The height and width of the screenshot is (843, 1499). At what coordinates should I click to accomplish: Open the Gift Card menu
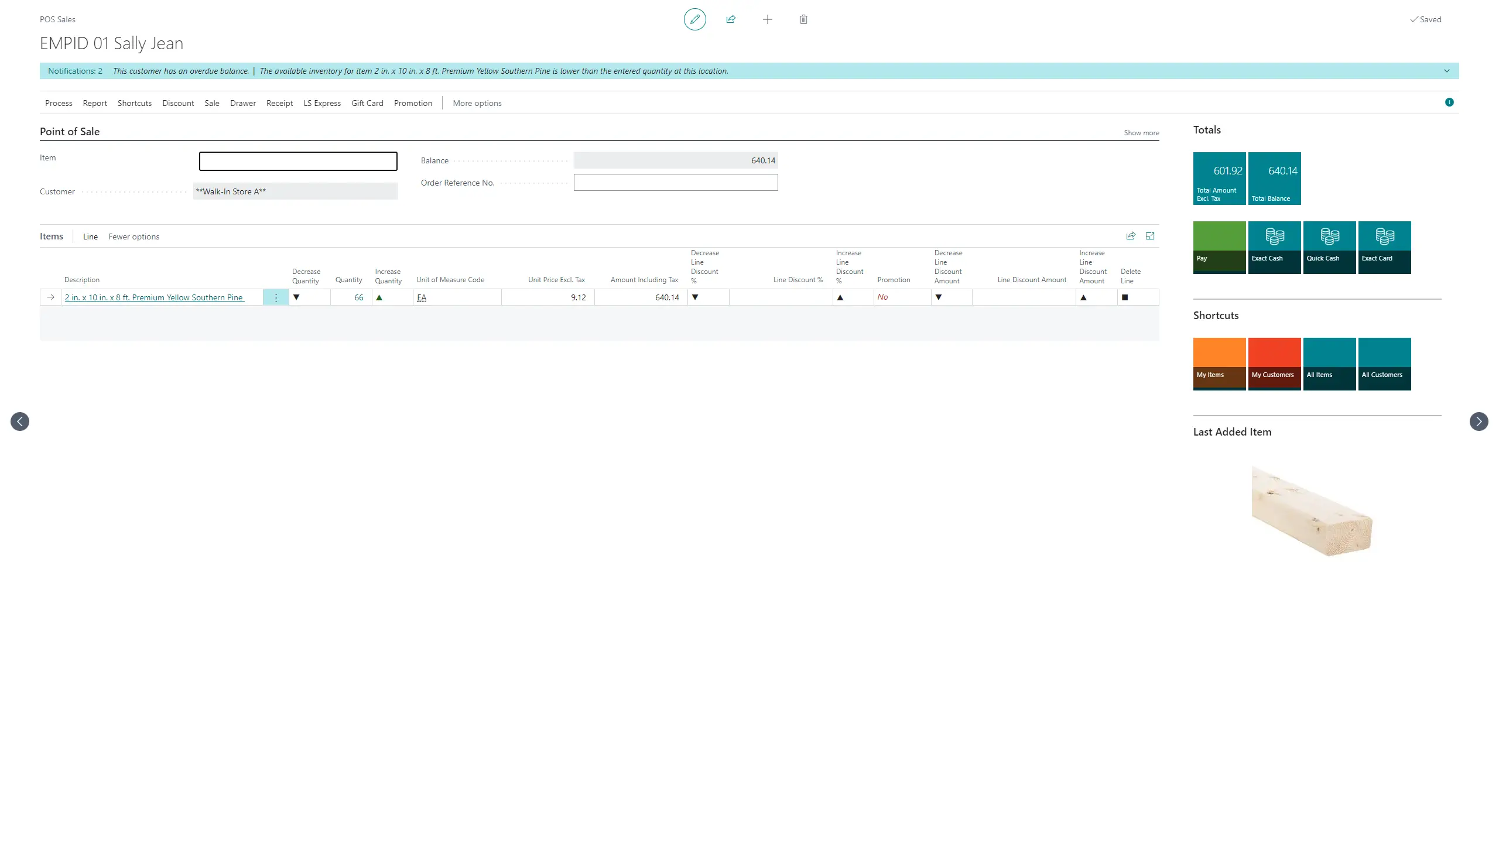pos(367,103)
